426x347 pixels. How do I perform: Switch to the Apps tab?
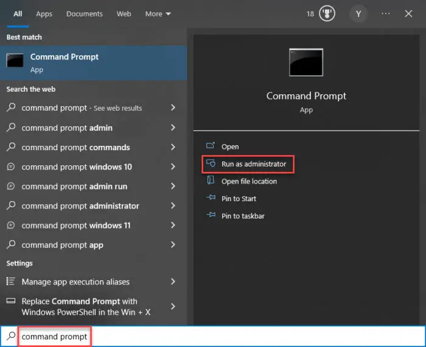tap(44, 14)
